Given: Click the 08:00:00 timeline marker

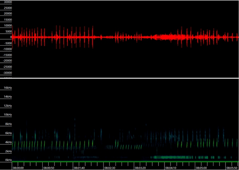Looking at the screenshot, I should tap(18, 168).
